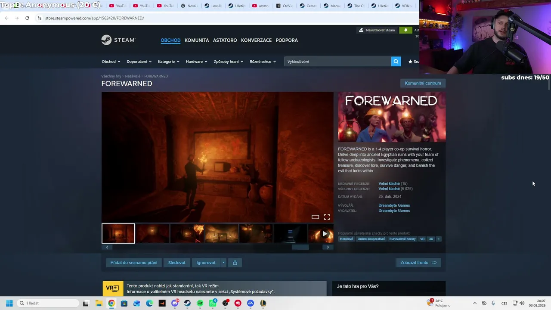Click the Chrome icon in the taskbar
This screenshot has width=551, height=310.
111,303
